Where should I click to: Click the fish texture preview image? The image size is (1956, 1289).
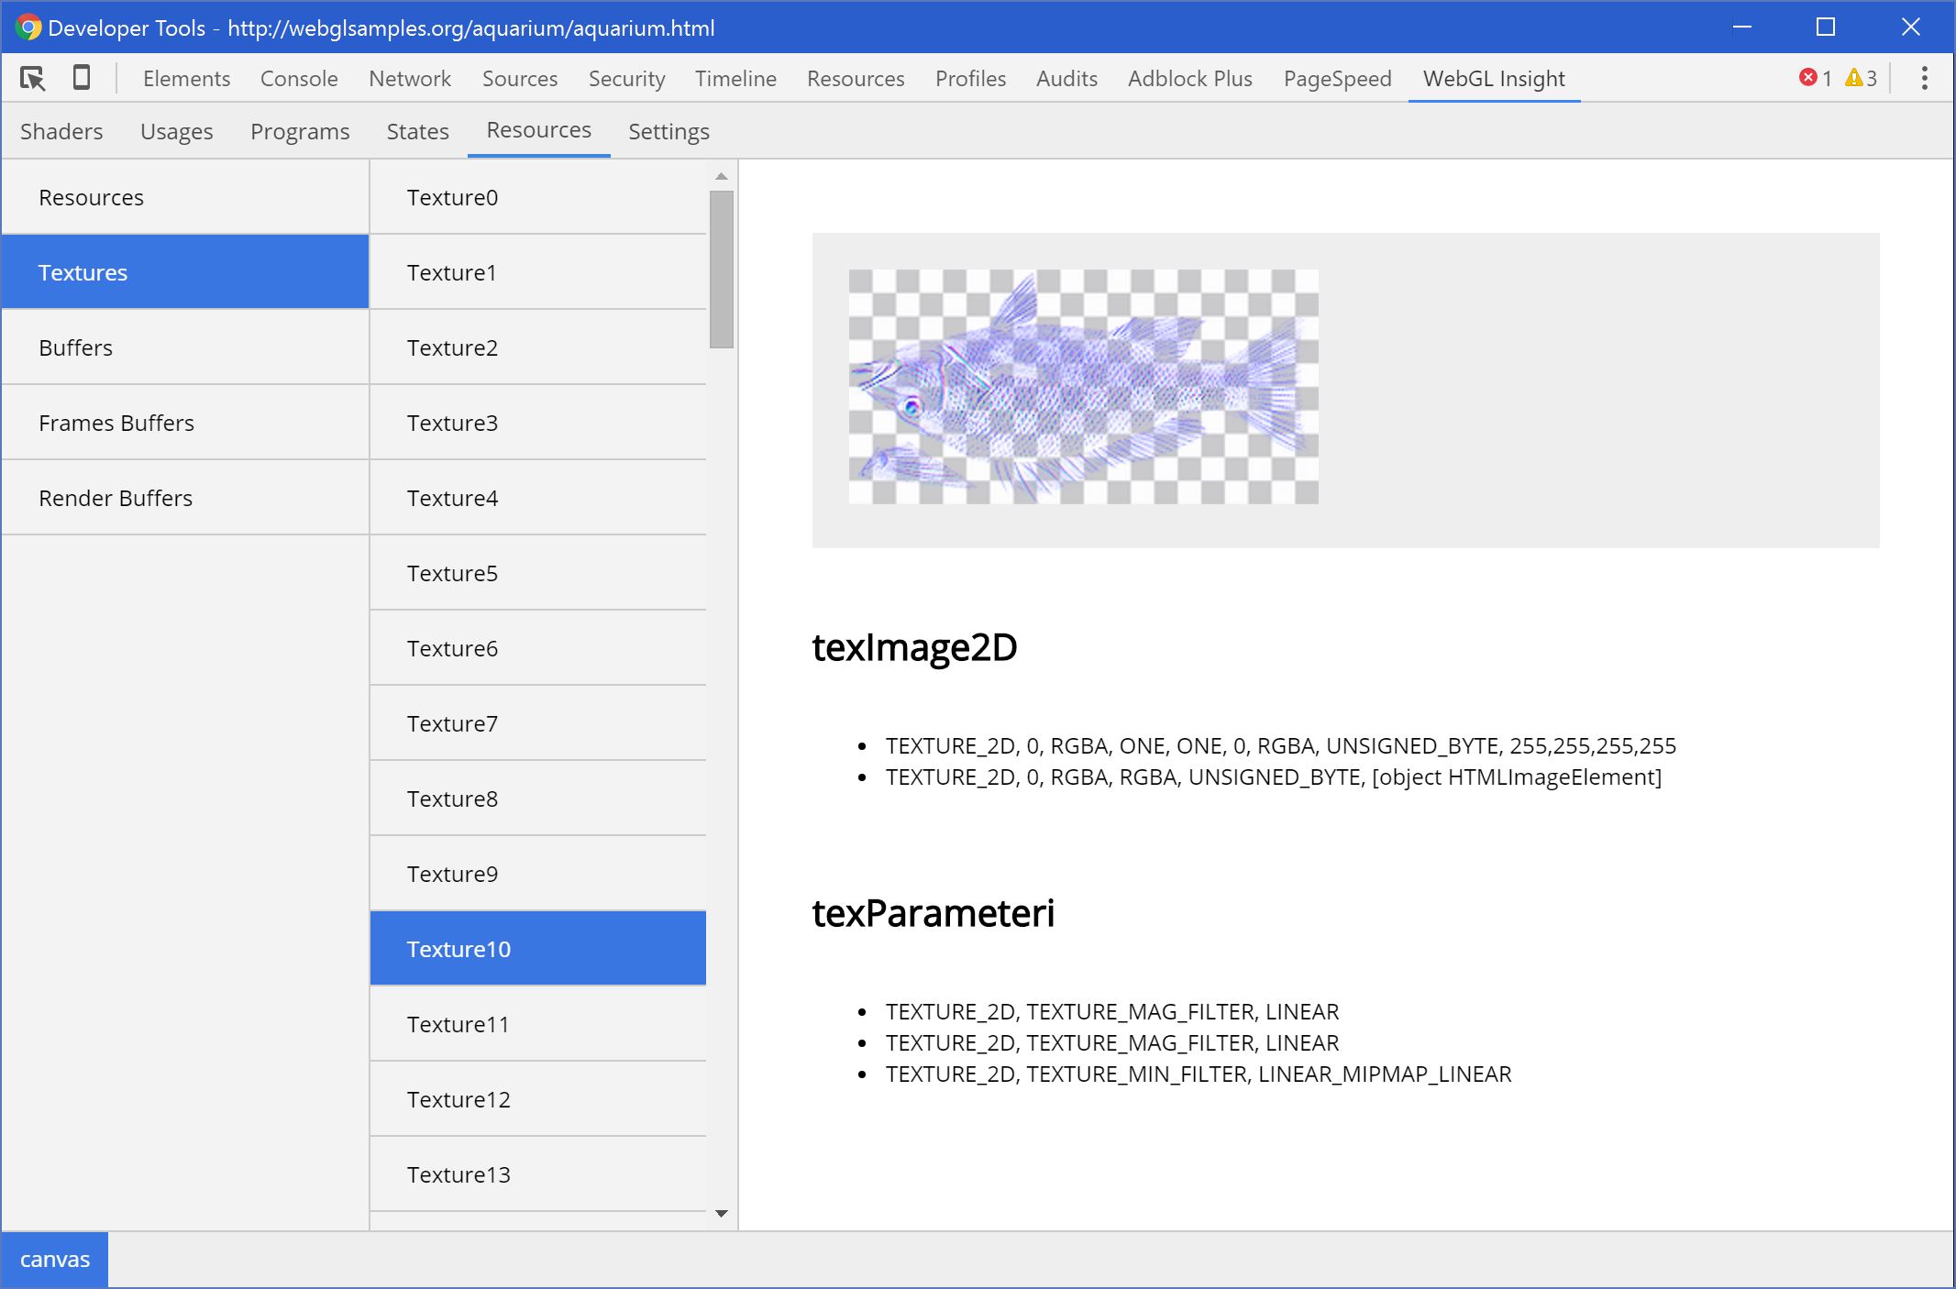(1083, 386)
